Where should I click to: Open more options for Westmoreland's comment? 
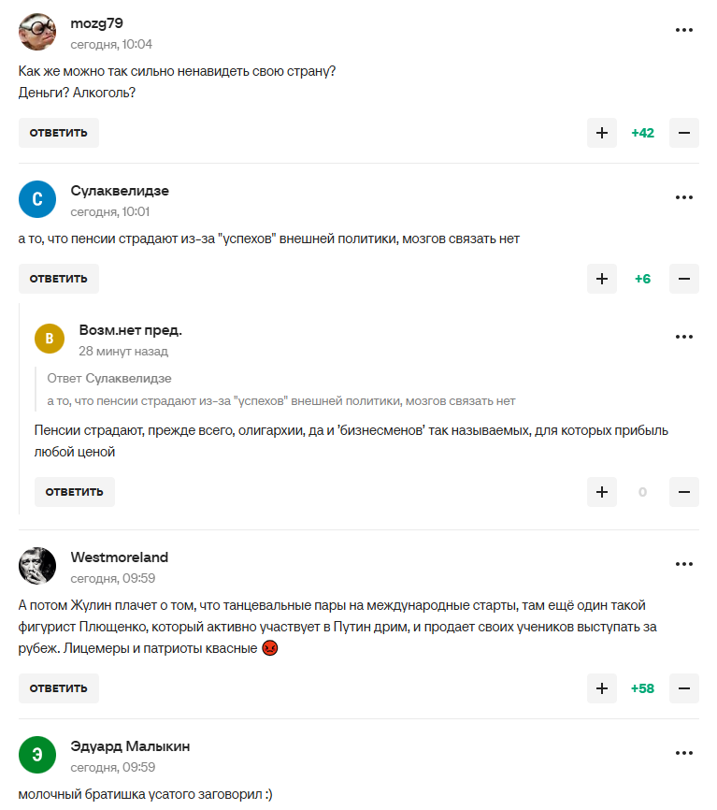coord(684,565)
